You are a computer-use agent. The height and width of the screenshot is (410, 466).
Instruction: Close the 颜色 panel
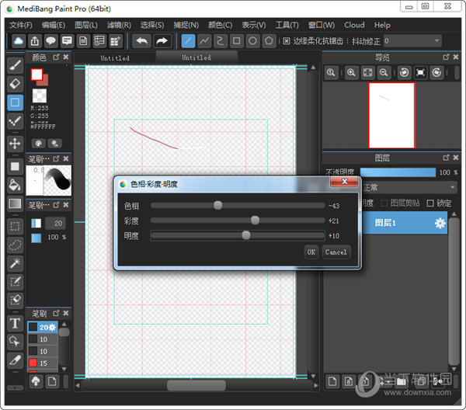click(66, 57)
